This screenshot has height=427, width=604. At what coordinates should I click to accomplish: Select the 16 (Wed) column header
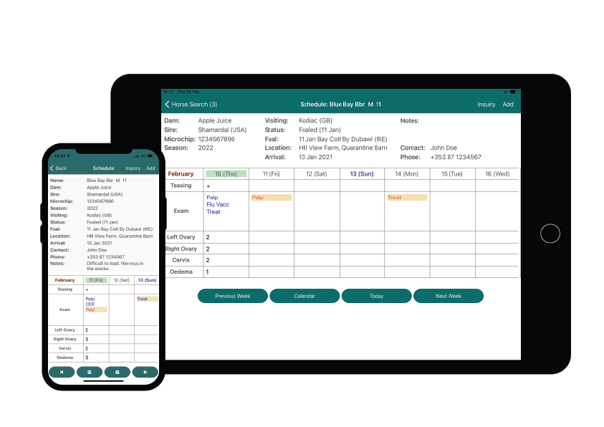(x=497, y=174)
